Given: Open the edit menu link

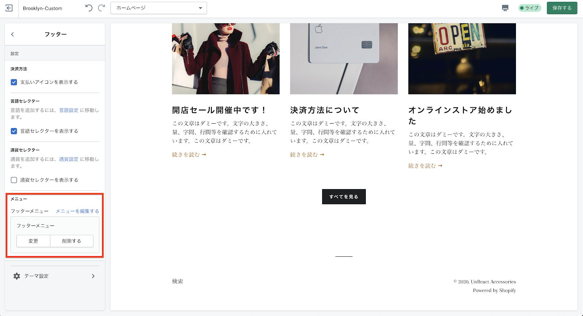Looking at the screenshot, I should (77, 211).
